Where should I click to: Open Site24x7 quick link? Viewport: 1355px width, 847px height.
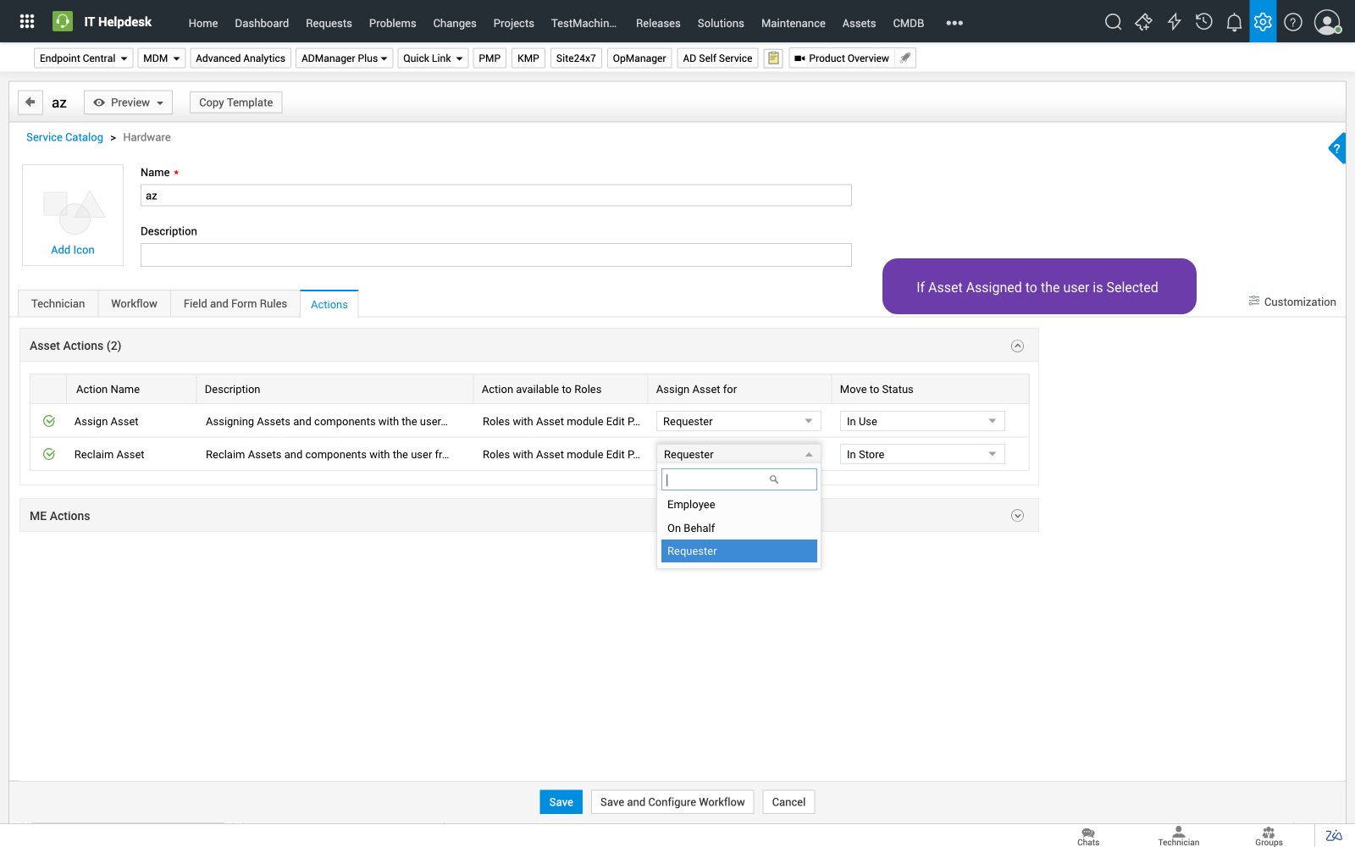coord(576,58)
